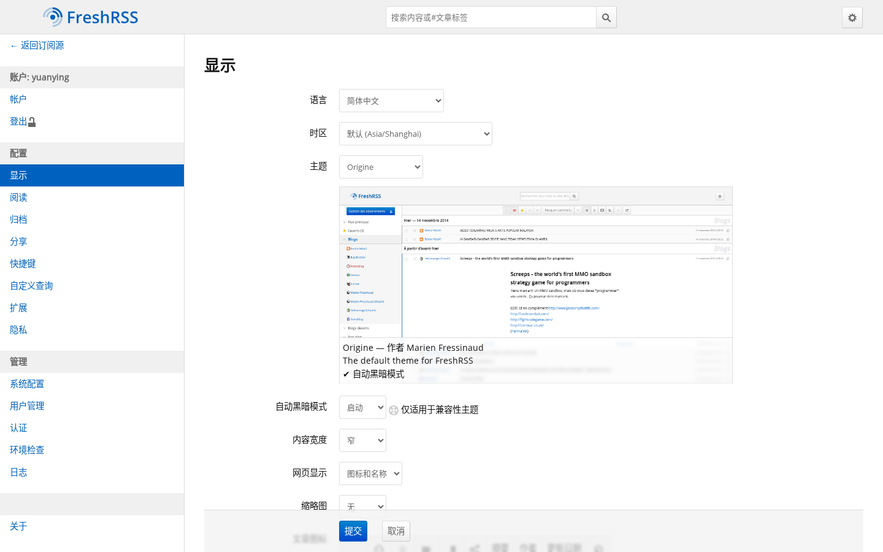The width and height of the screenshot is (883, 552).
Task: Click the FreshRSS title link
Action: coord(102,17)
